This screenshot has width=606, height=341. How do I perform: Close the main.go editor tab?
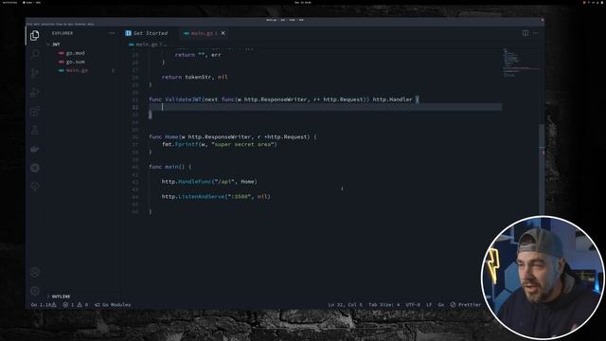tap(223, 33)
